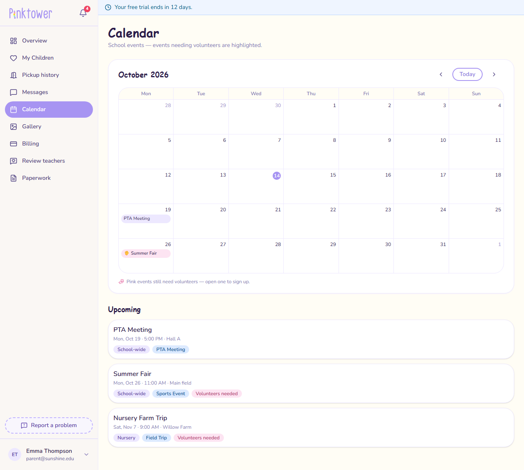Image resolution: width=524 pixels, height=470 pixels.
Task: Open the Summer Fair event on October 26
Action: (x=146, y=253)
